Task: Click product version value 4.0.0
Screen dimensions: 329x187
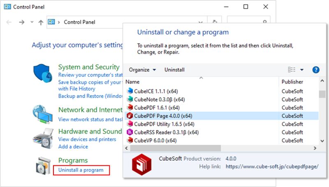Action: pyautogui.click(x=231, y=159)
